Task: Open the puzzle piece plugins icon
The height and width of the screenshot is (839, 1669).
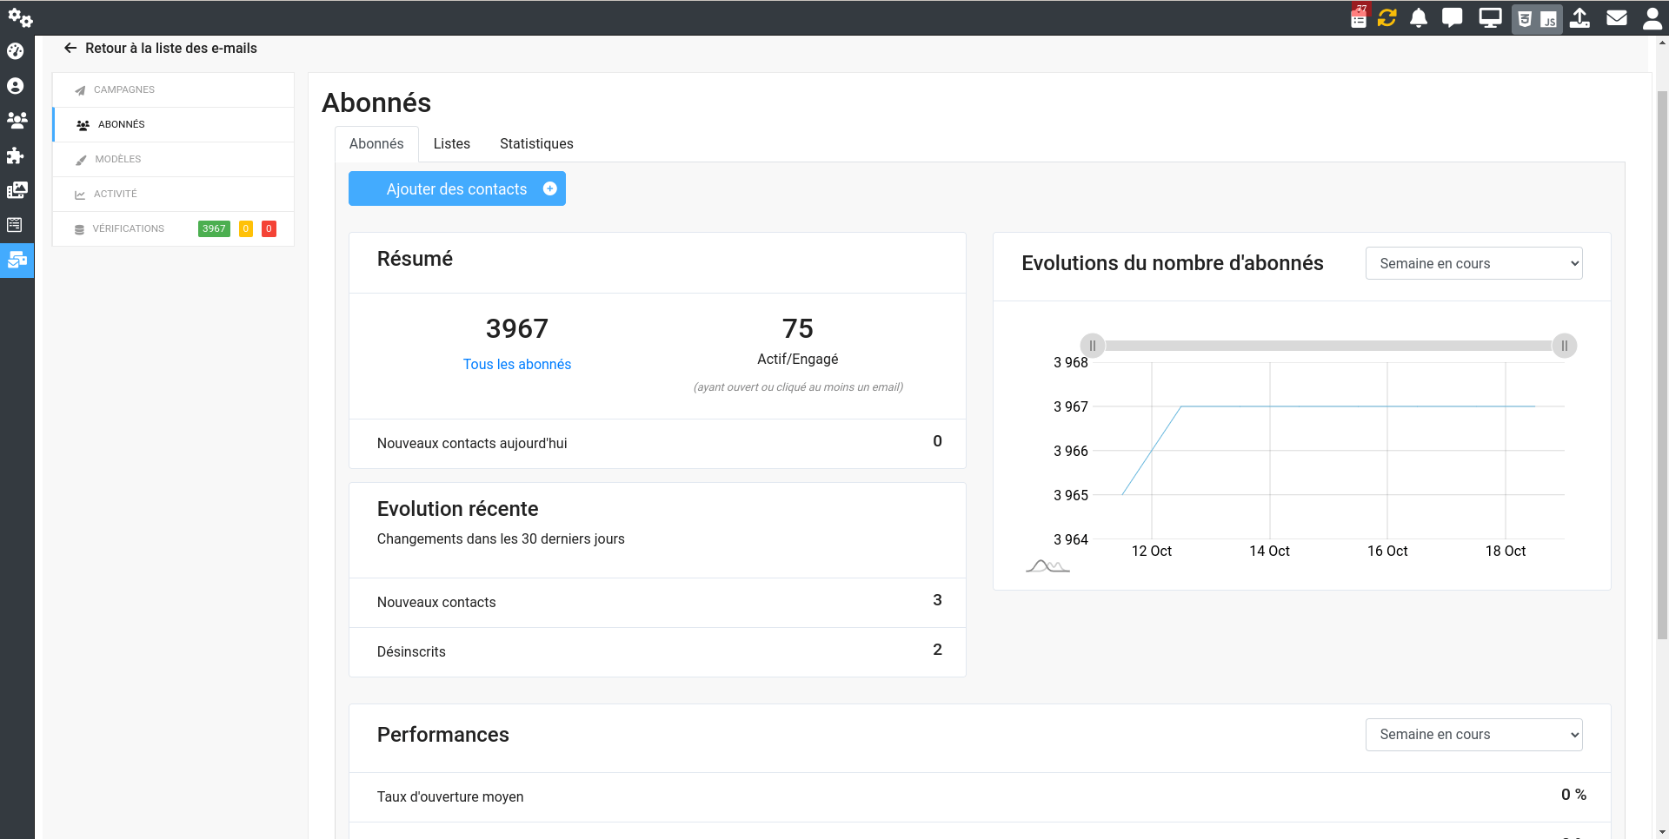Action: 16,155
